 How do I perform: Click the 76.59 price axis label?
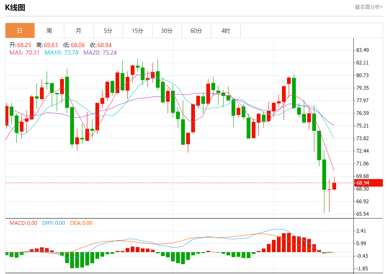[363, 113]
